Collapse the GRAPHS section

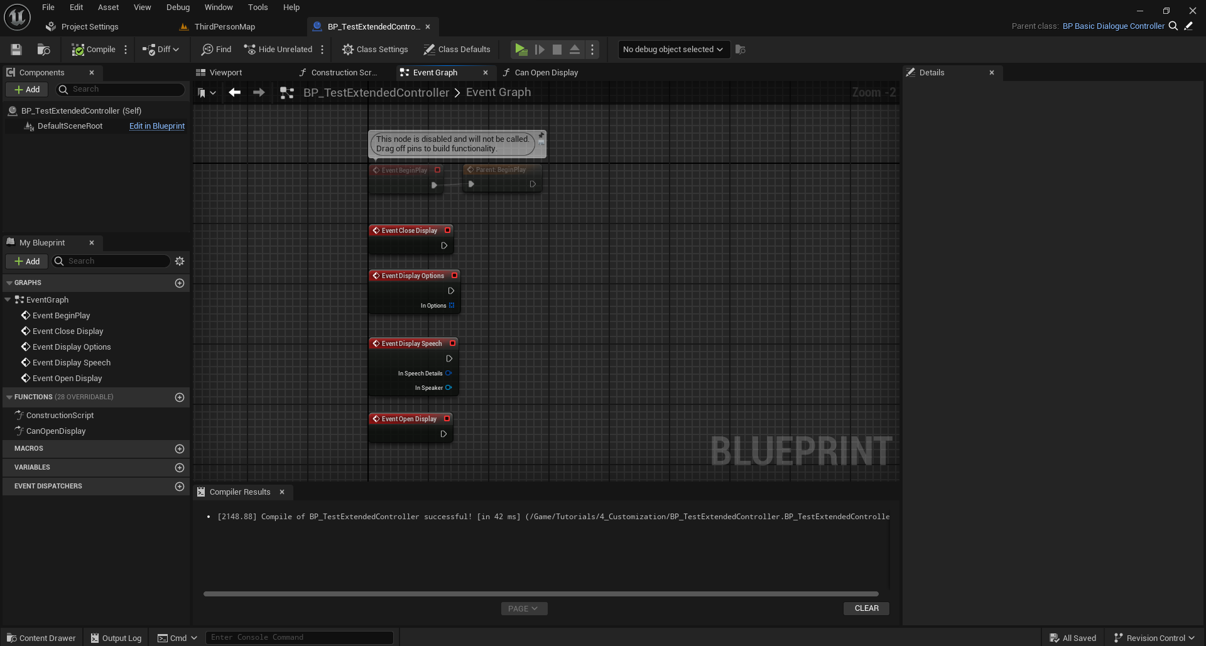pyautogui.click(x=9, y=283)
